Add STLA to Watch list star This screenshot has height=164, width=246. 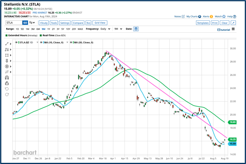(x=220, y=17)
